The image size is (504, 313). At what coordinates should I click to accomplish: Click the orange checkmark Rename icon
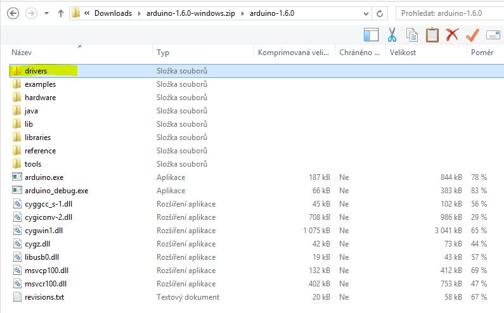pos(472,35)
